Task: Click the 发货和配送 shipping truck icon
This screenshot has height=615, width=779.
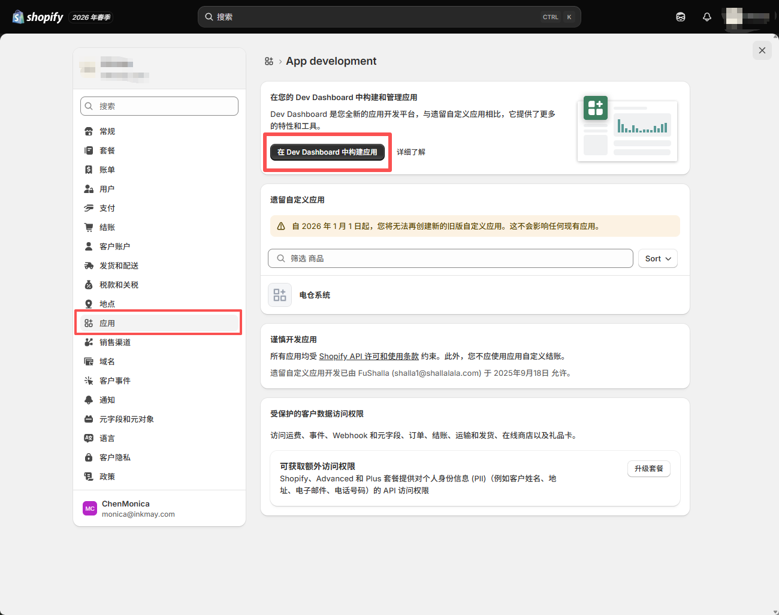Action: (x=89, y=266)
